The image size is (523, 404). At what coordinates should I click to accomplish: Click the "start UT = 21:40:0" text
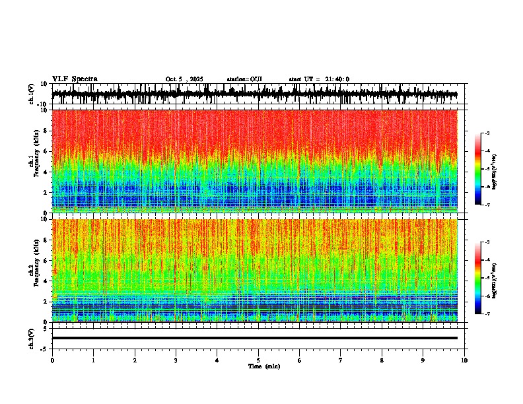point(319,79)
